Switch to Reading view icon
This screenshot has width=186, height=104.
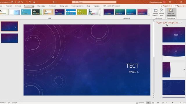tap(158, 103)
